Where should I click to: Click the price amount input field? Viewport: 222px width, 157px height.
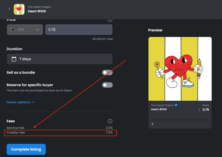pyautogui.click(x=79, y=30)
